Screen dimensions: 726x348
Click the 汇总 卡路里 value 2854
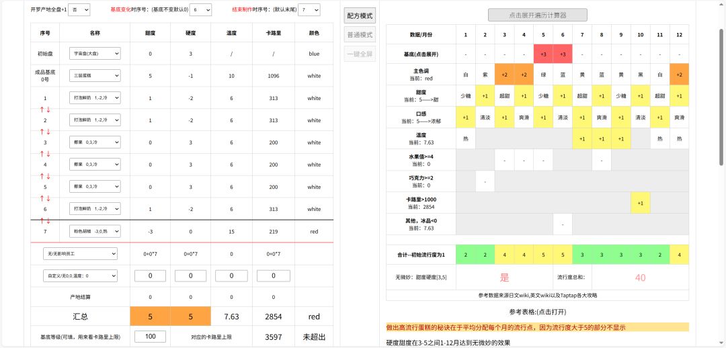tap(274, 317)
